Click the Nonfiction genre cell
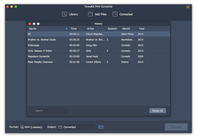Screen dimensions: 197x139 point(127,40)
